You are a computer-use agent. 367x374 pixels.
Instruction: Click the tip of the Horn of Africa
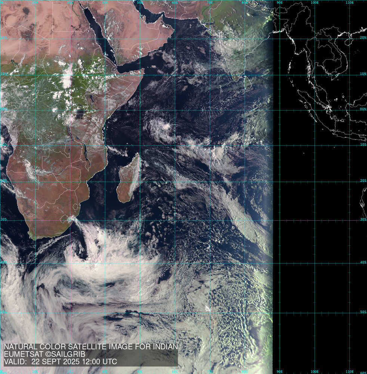[x=143, y=70]
